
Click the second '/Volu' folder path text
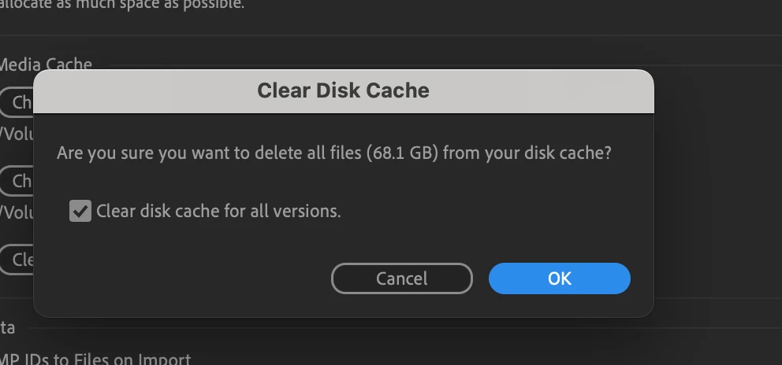tap(17, 212)
